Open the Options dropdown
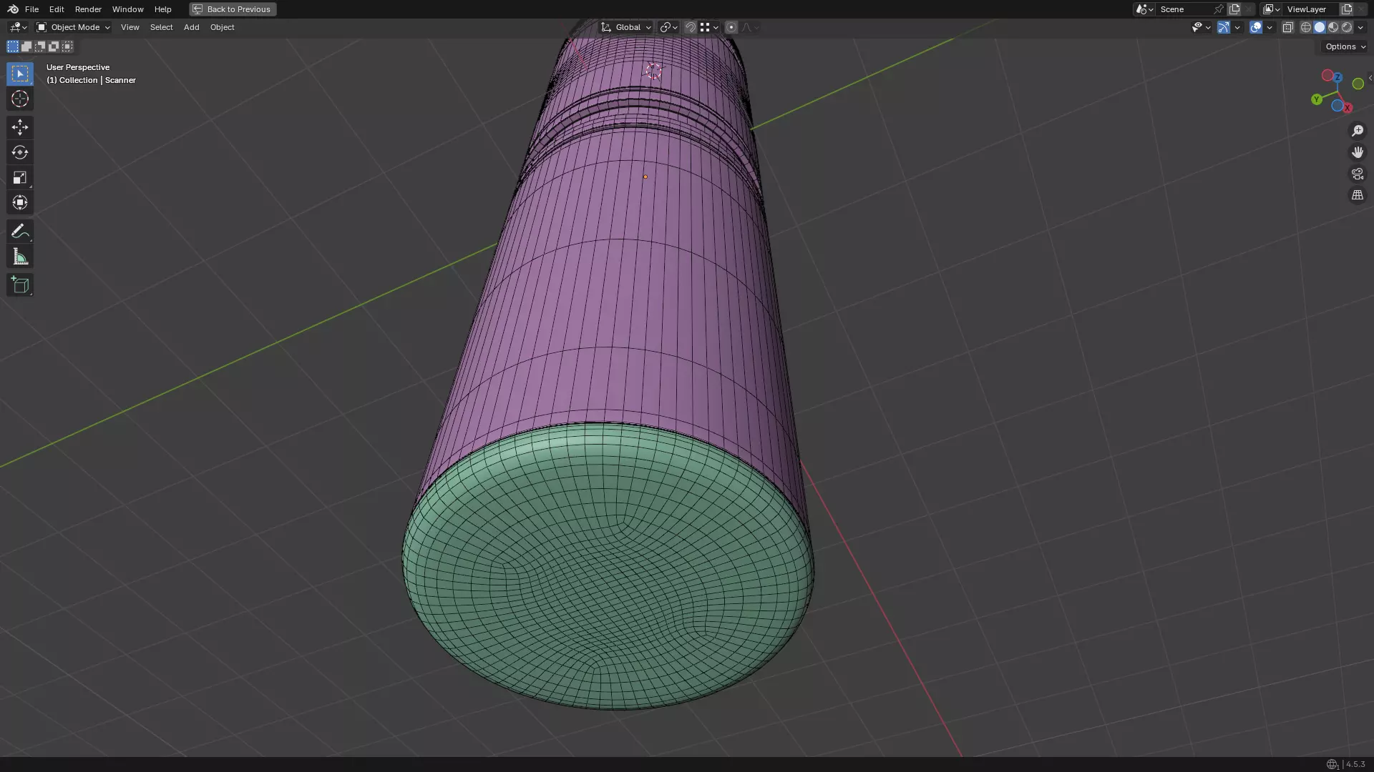 (x=1345, y=46)
